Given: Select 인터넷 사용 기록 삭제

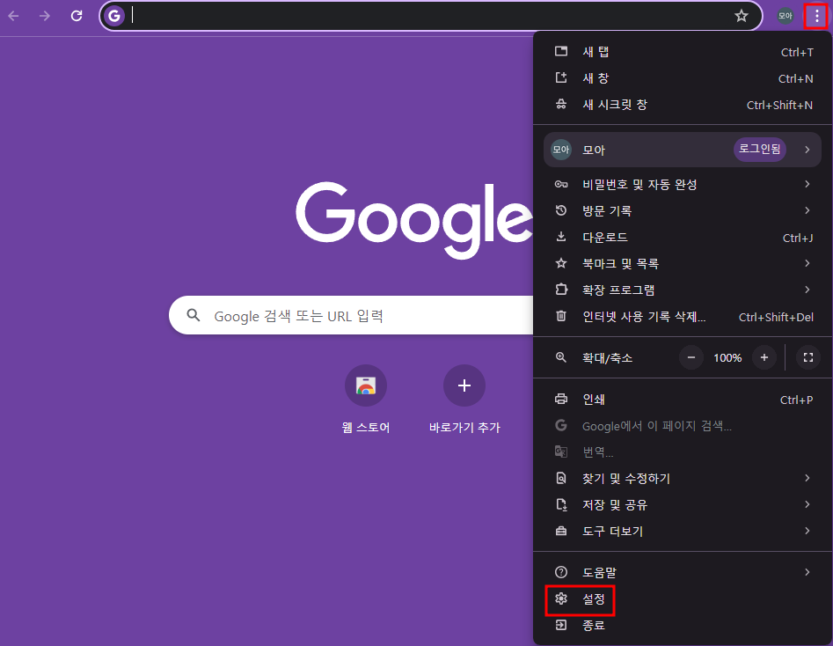Looking at the screenshot, I should click(x=683, y=316).
